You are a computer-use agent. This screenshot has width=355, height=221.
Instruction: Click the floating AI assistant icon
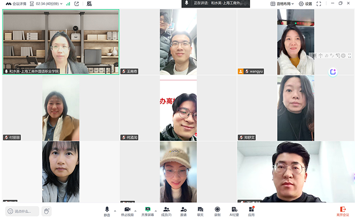(333, 72)
